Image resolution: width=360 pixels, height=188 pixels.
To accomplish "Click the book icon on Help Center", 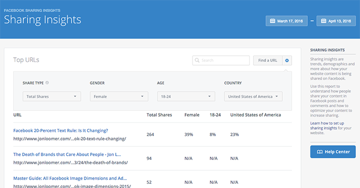I will click(320, 152).
